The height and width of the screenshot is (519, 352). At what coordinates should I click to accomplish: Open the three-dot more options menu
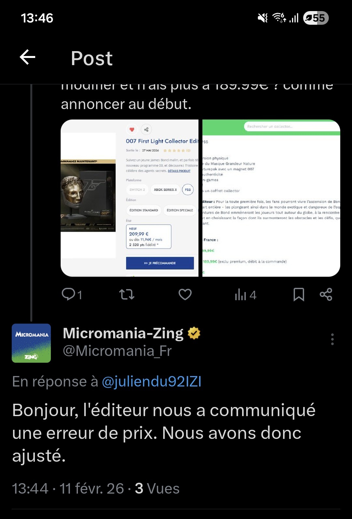tap(332, 339)
